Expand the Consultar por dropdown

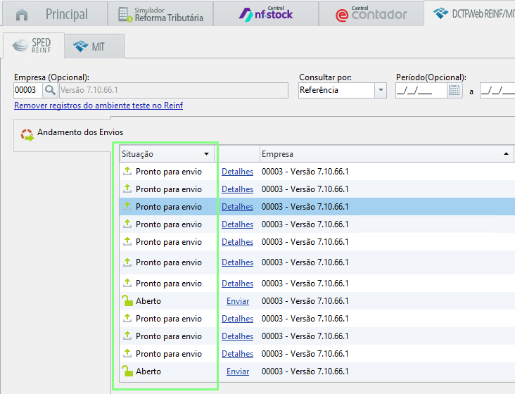click(380, 90)
